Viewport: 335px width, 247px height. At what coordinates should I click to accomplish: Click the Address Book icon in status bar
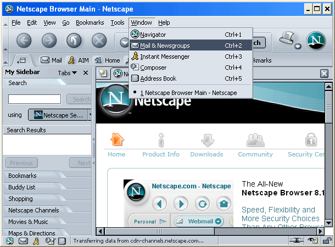click(62, 241)
